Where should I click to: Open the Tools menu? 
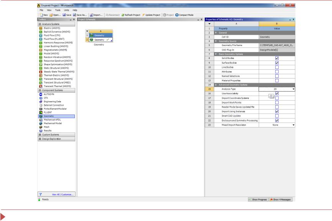(58, 10)
